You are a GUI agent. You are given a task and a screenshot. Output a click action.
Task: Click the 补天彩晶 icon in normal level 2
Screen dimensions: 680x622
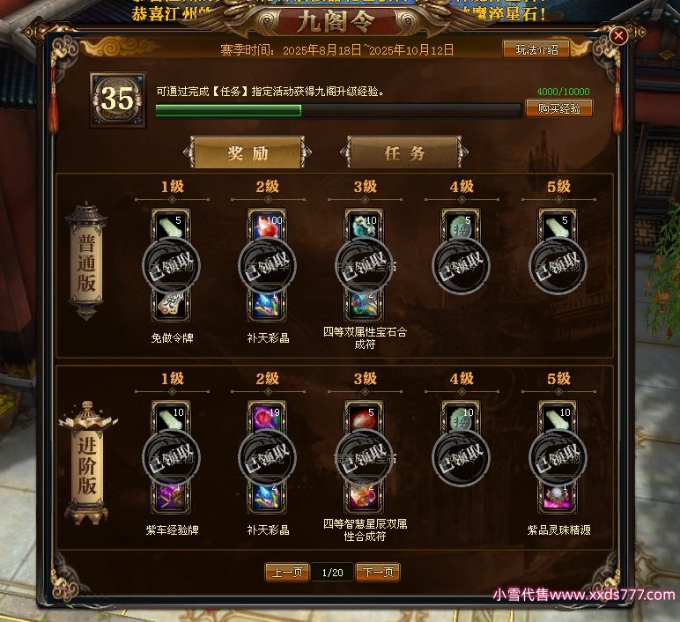tap(267, 305)
